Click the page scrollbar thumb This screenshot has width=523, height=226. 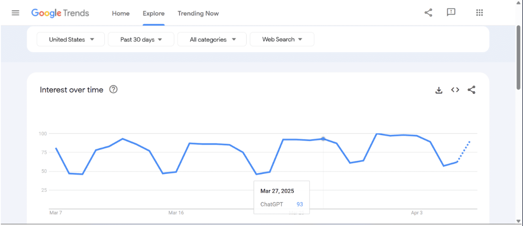pyautogui.click(x=519, y=57)
